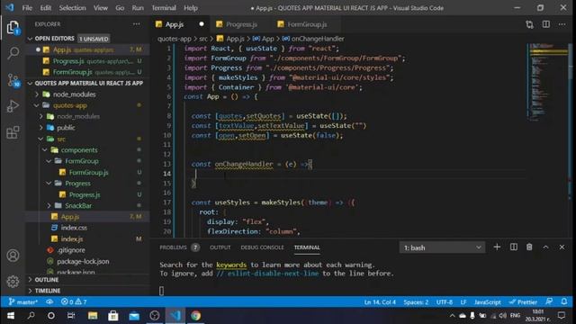Split the editor to the right
Screen dimensions: 576x324
click(546, 24)
